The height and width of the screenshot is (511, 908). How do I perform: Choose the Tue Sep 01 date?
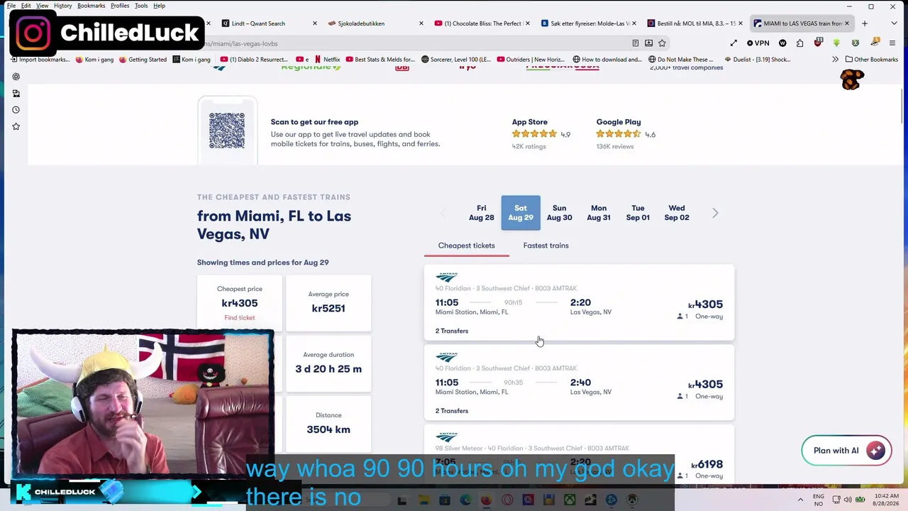click(638, 213)
